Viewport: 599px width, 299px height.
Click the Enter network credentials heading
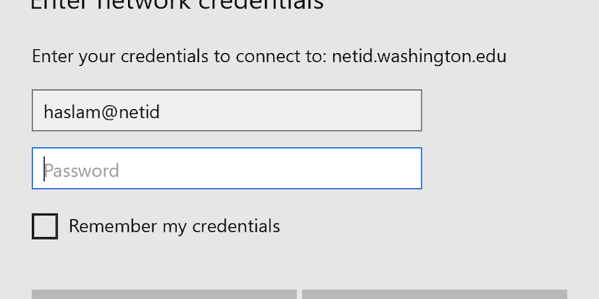177,5
